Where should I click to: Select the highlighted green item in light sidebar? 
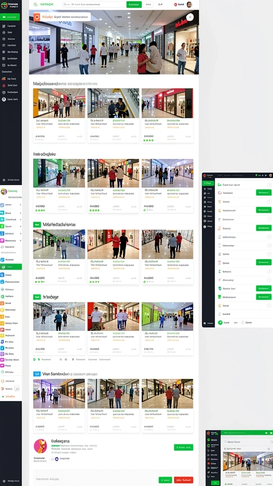click(x=11, y=267)
